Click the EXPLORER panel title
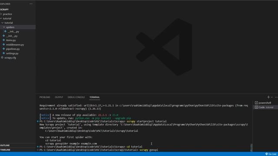This screenshot has height=156, width=278. (5, 4)
